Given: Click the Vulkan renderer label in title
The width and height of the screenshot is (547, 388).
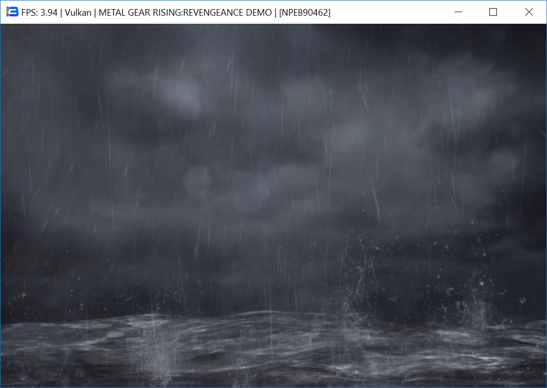Looking at the screenshot, I should 78,13.
